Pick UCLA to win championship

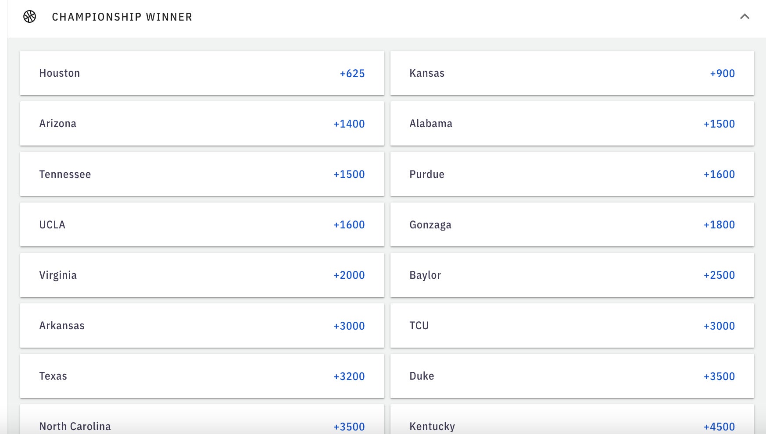point(202,224)
